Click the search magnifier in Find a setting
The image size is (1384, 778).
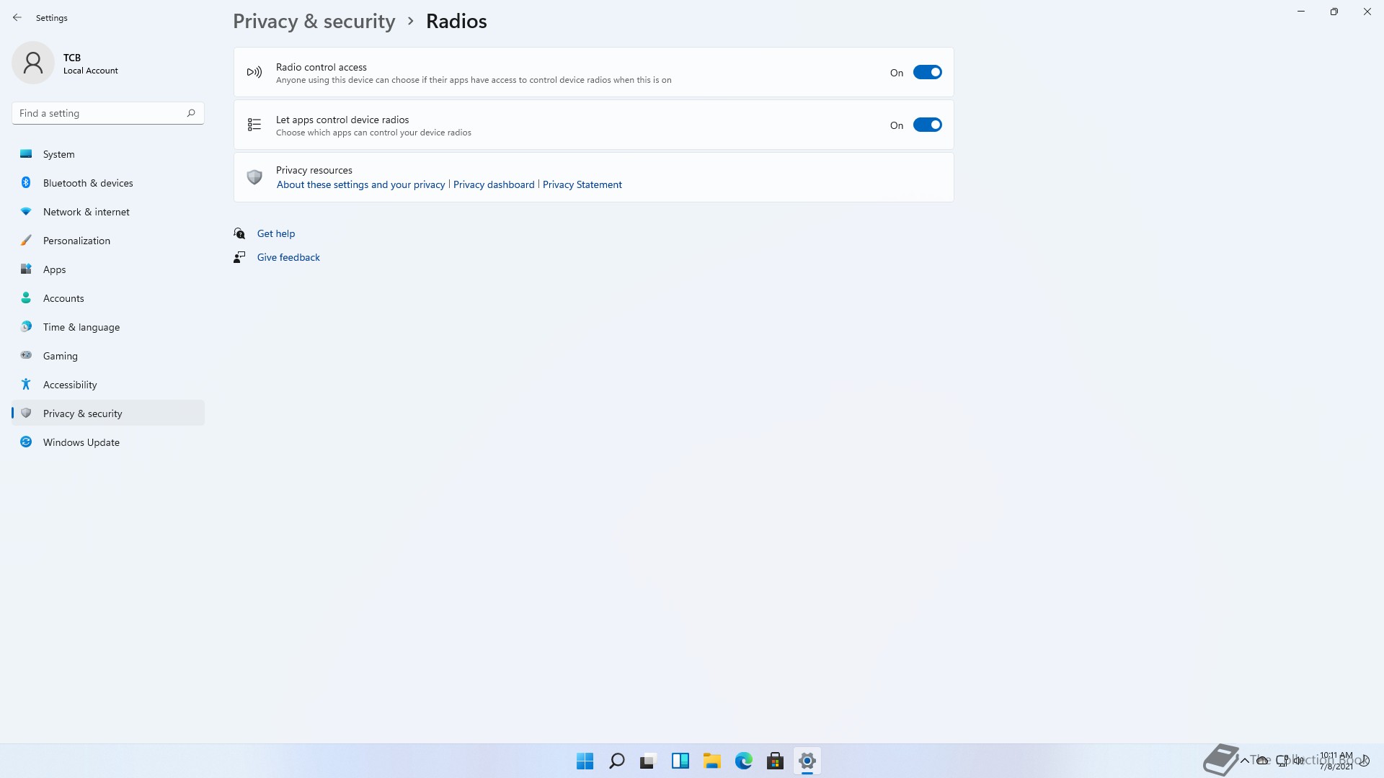point(191,113)
